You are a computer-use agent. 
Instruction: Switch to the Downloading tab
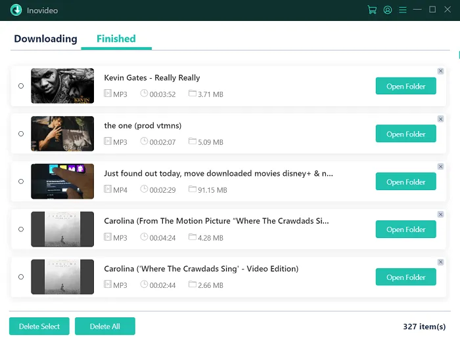coord(45,39)
